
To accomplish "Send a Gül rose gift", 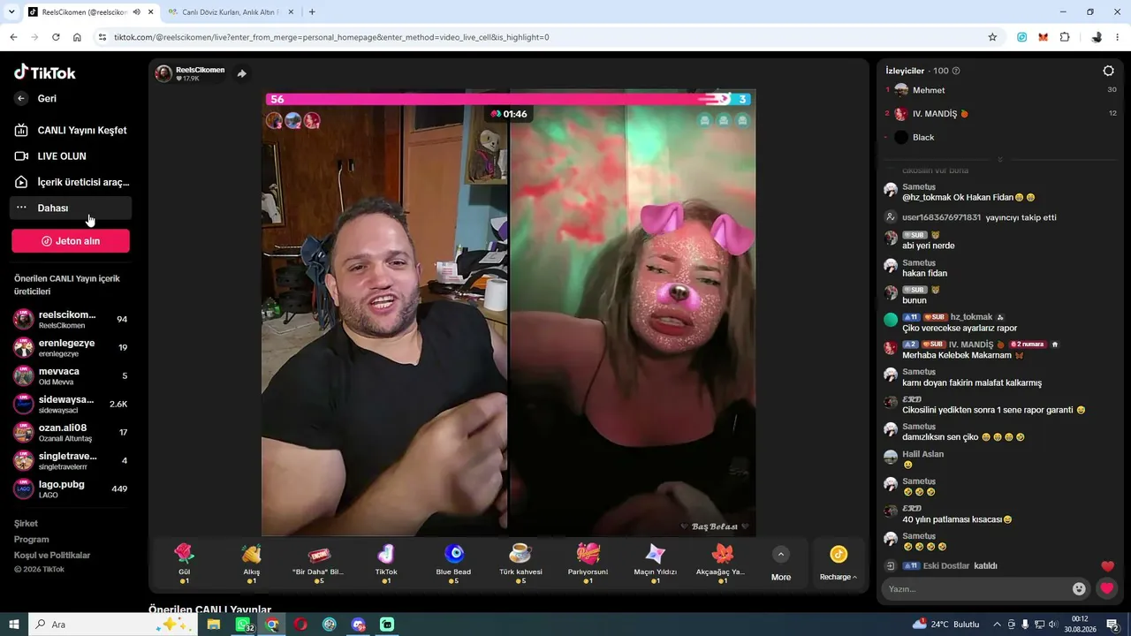I will (184, 563).
